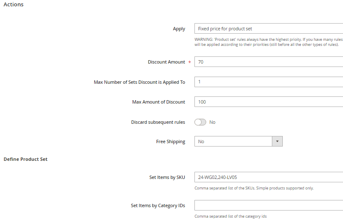Screen dimensions: 343x224
Task: Click the Set Items by Category IDs label
Action: pos(158,206)
